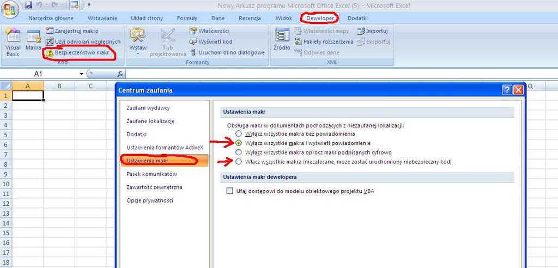558x268 pixels.
Task: Customize the quick access toolbar dropdown
Action: pyautogui.click(x=89, y=5)
